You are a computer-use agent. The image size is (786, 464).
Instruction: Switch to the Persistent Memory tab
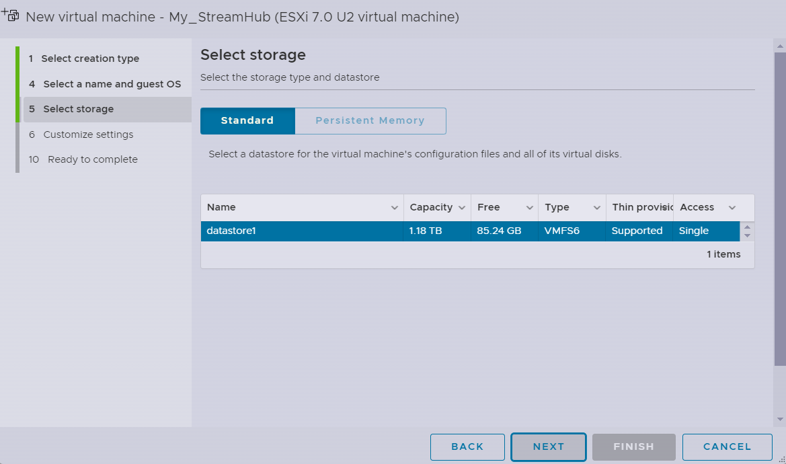click(x=370, y=121)
